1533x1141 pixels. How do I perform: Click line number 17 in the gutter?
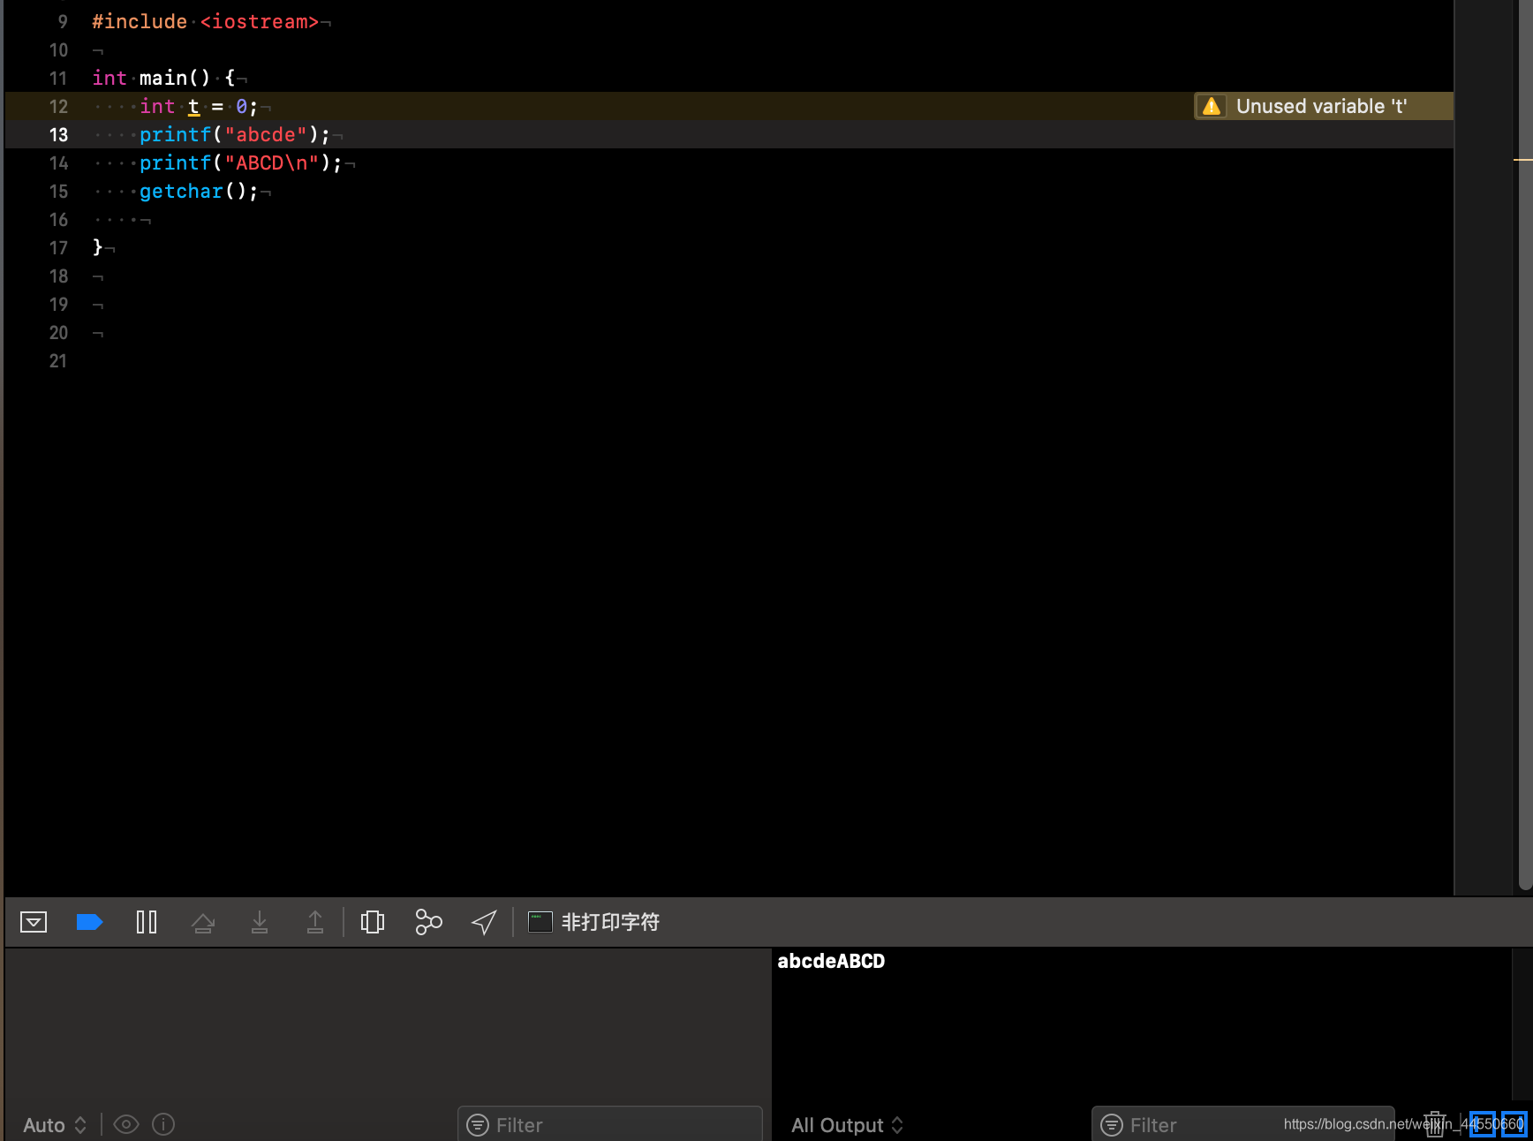[x=58, y=247]
